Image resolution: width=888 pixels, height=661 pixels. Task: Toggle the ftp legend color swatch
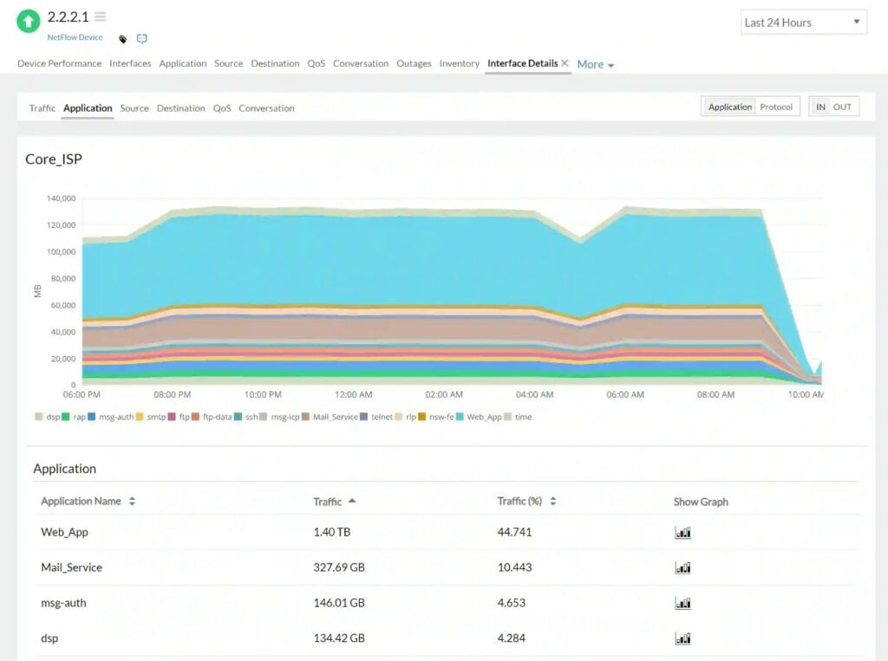click(173, 417)
